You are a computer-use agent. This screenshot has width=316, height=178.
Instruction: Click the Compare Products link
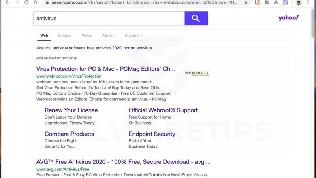point(69,134)
